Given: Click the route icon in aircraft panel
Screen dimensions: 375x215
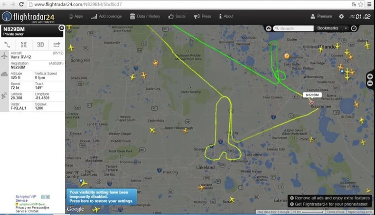Looking at the screenshot, I should (8, 45).
